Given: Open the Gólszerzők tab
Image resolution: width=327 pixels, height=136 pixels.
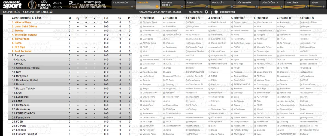Looking at the screenshot, I should (247, 5).
